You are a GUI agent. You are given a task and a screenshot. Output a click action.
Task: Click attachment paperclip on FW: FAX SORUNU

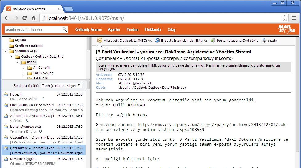[x=43, y=99]
